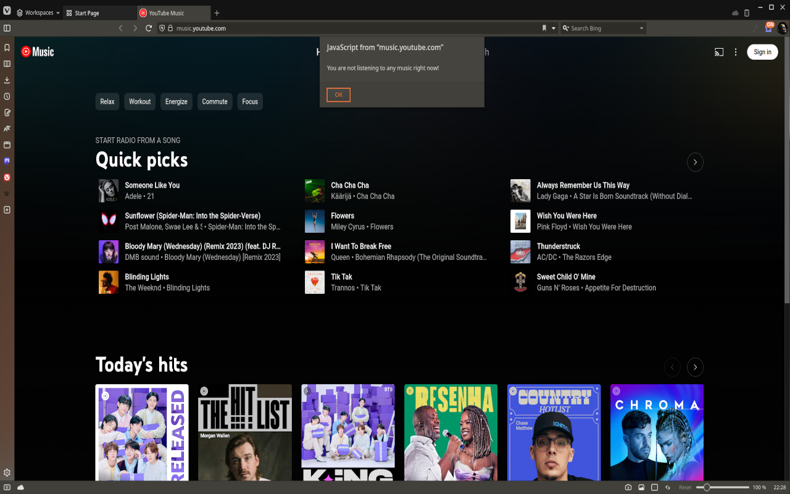The image size is (790, 494).
Task: Show next Today's hits with right arrow
Action: point(695,367)
